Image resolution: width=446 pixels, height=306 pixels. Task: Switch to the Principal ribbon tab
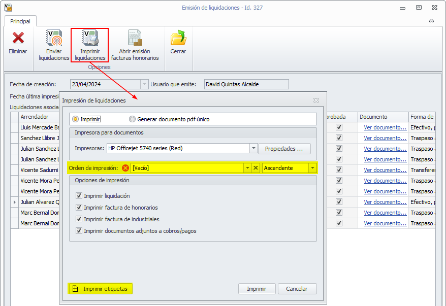(20, 21)
